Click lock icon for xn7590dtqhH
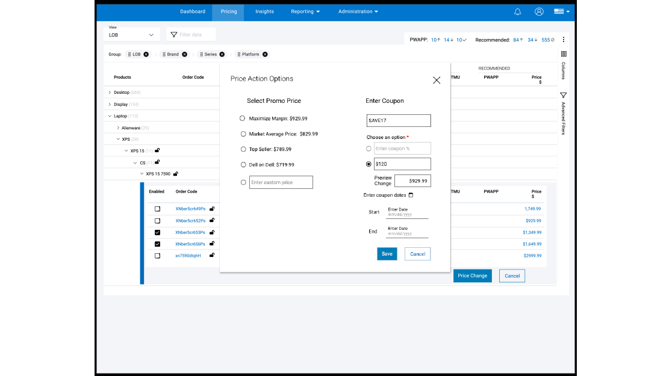The height and width of the screenshot is (376, 672). tap(212, 255)
